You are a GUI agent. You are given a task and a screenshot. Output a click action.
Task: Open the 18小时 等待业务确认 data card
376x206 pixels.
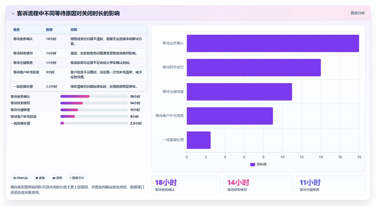[186, 185]
